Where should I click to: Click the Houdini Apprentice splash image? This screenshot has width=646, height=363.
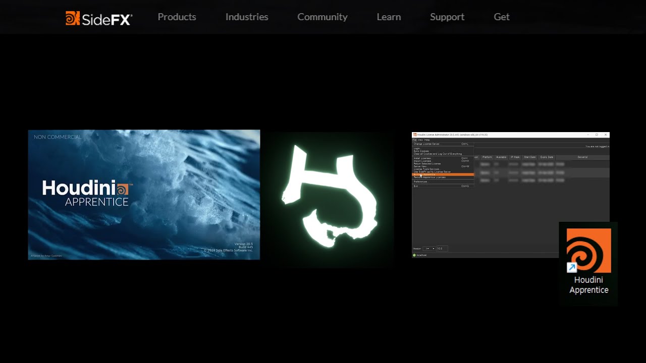(x=144, y=195)
